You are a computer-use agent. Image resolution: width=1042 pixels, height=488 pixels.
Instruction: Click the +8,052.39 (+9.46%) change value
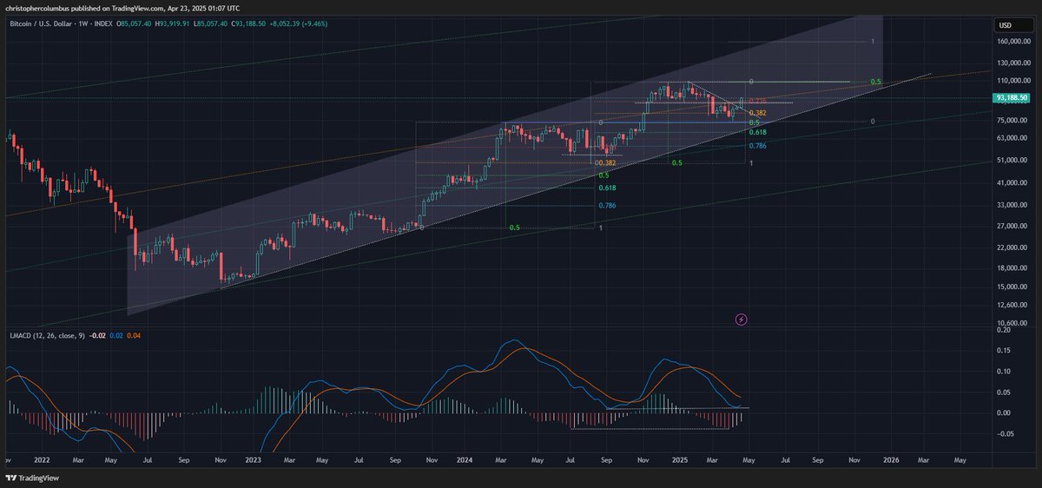point(331,25)
